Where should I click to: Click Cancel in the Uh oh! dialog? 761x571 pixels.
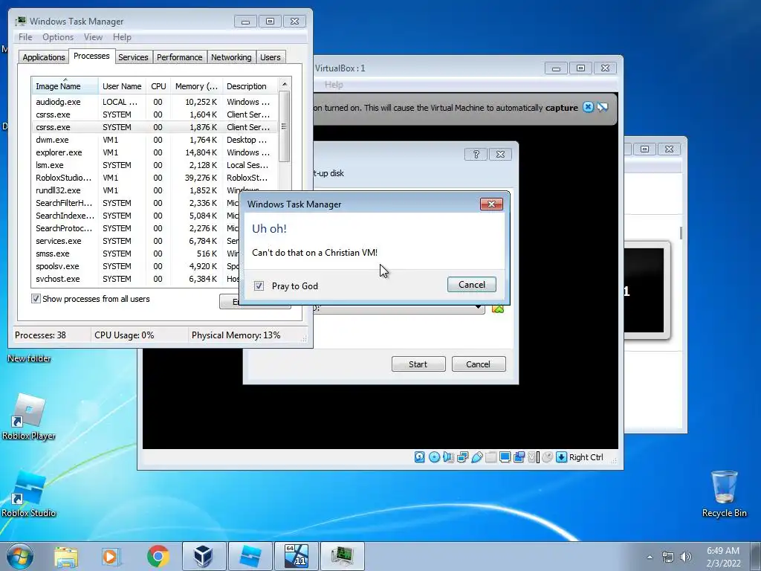click(x=472, y=285)
